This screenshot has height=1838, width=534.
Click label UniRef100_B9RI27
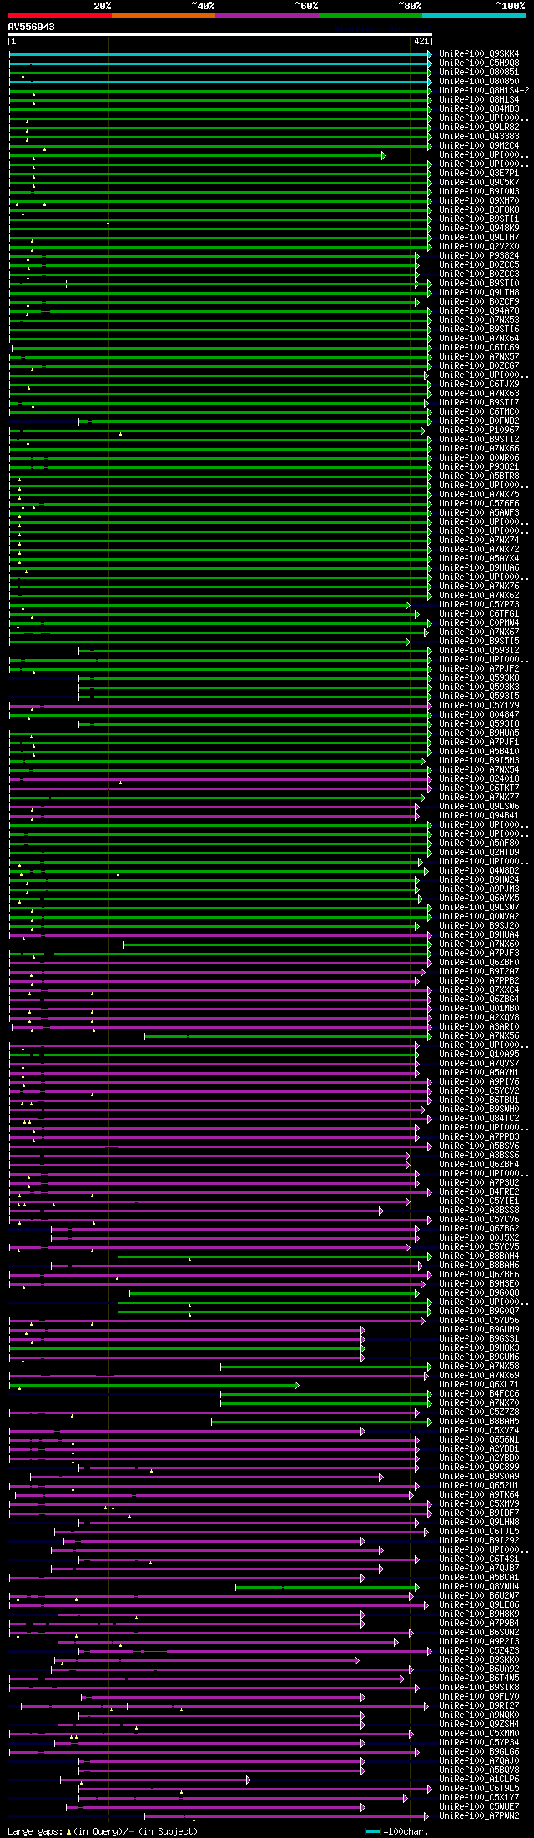(479, 1705)
